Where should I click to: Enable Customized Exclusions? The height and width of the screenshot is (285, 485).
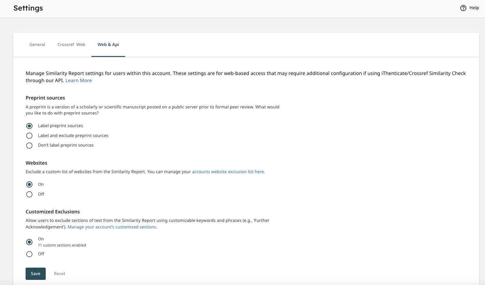click(x=29, y=242)
